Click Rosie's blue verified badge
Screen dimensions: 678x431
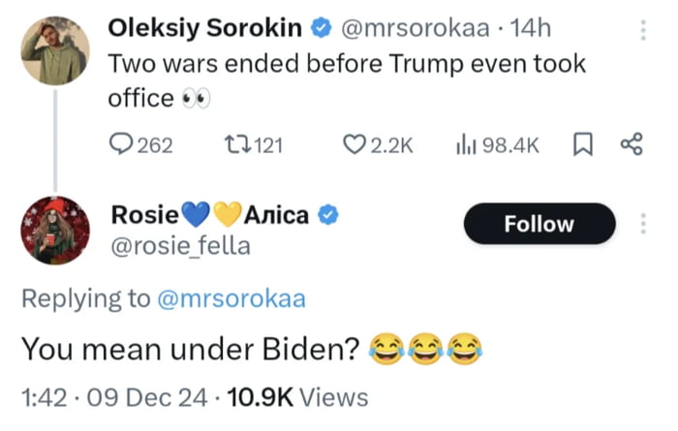328,215
